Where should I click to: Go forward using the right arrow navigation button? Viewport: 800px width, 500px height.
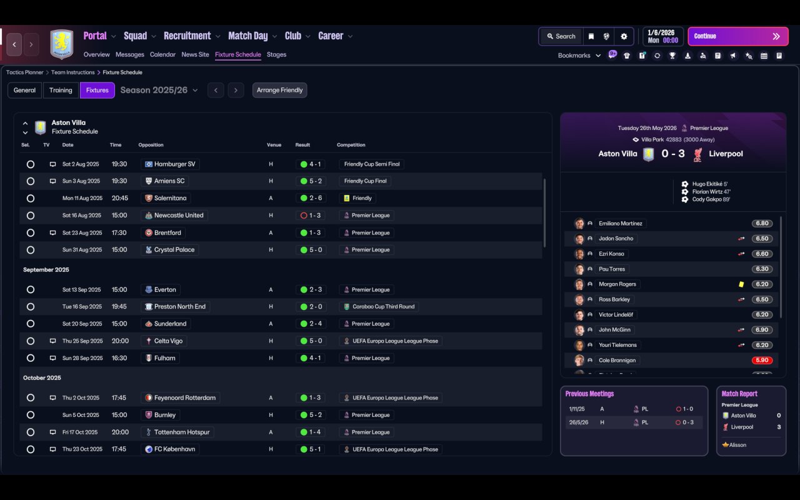click(31, 45)
